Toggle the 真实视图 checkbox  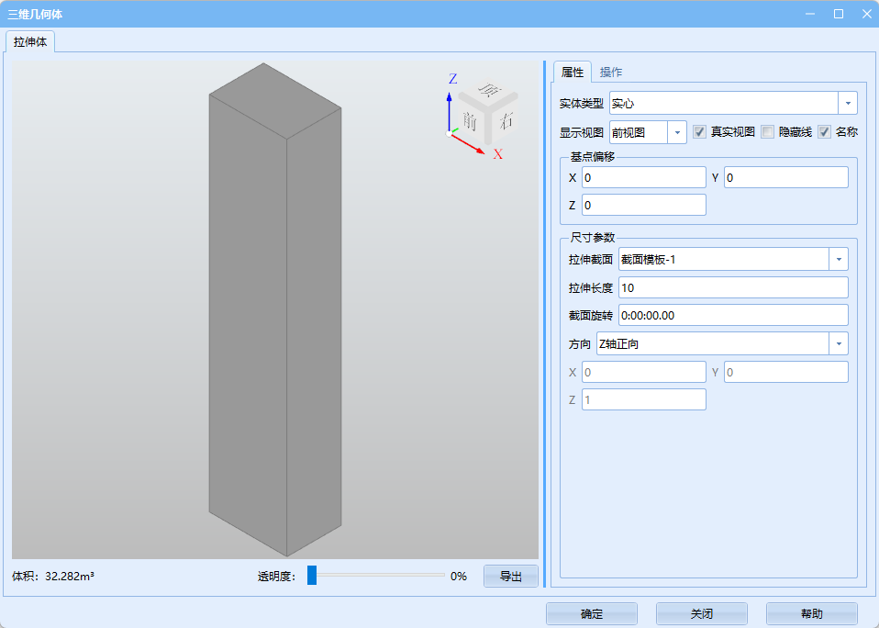point(700,132)
